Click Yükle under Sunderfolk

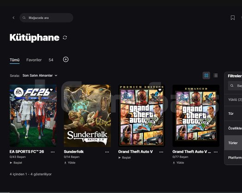(70, 163)
